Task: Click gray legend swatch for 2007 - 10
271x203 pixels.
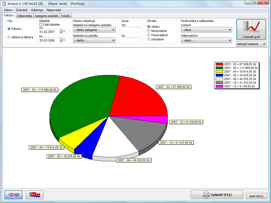Action: (219, 83)
